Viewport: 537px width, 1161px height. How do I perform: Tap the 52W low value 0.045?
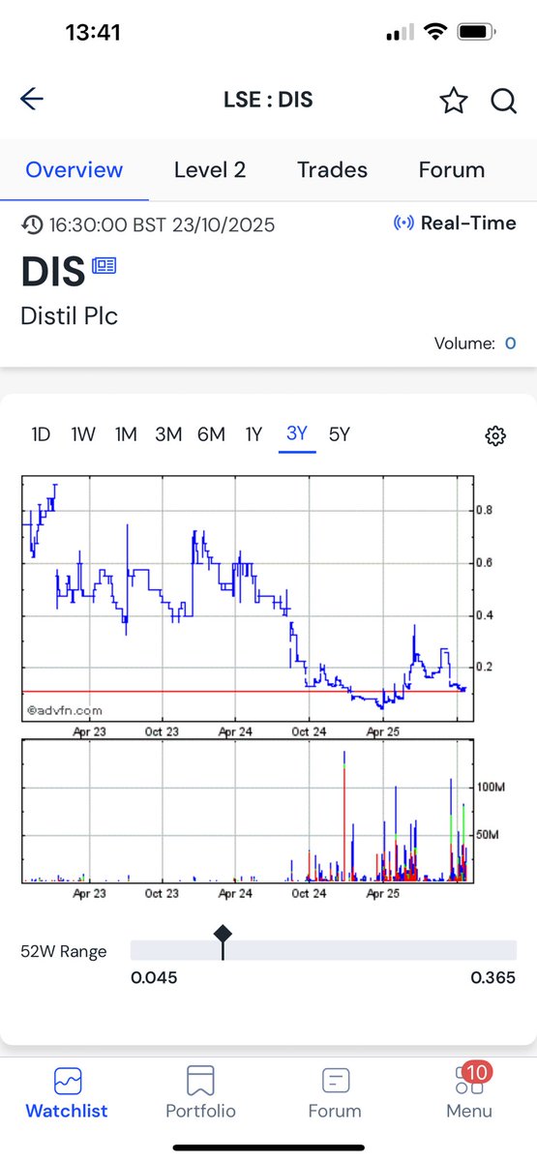[x=154, y=978]
